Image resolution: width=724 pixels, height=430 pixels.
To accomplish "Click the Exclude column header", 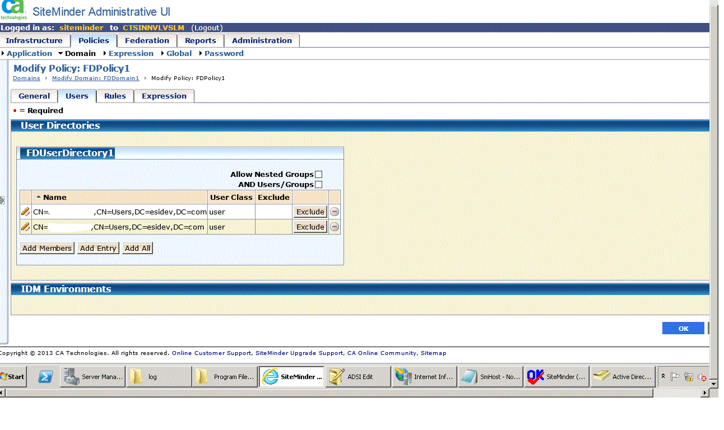I will pyautogui.click(x=273, y=197).
